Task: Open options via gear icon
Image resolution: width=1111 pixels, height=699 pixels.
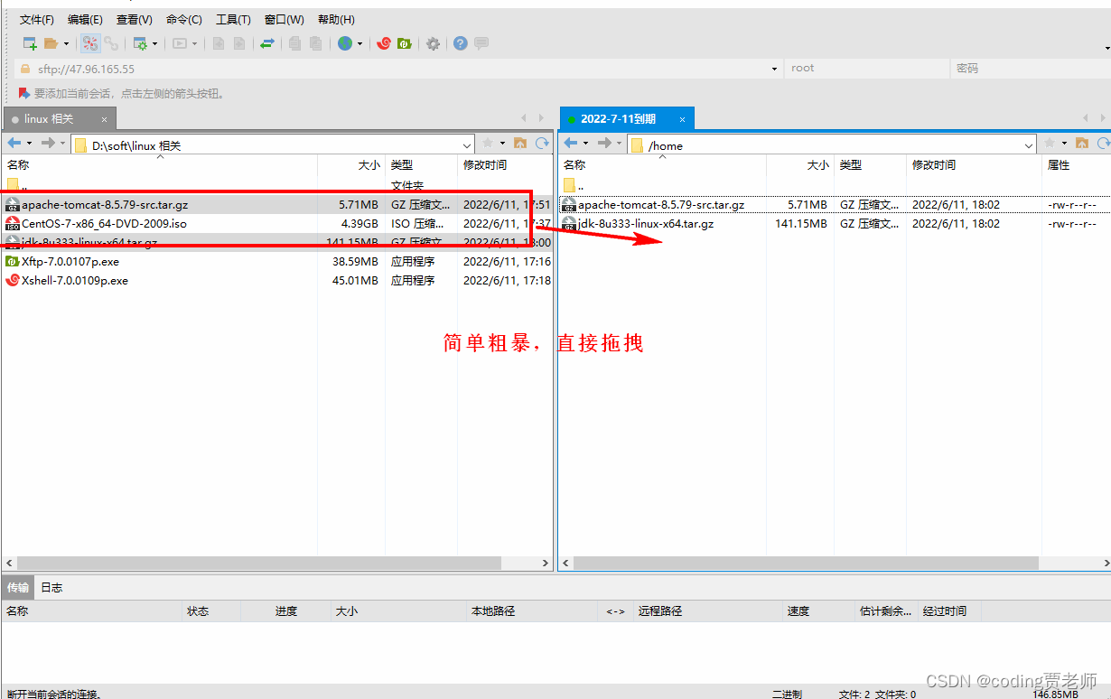Action: pos(434,43)
